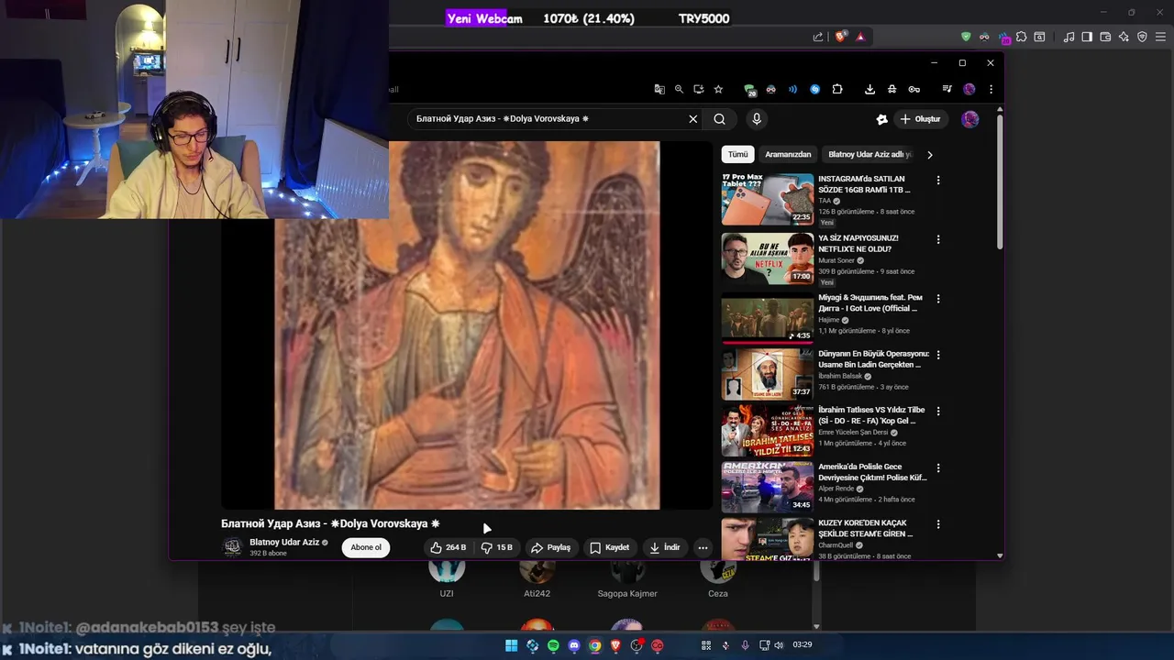Image resolution: width=1174 pixels, height=660 pixels.
Task: Open options for INSTAGRAM'da SATILAN video
Action: (937, 180)
